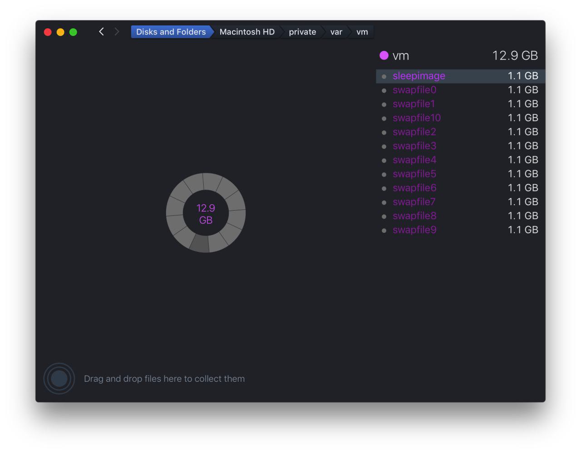Select sleepimage row
Viewport: 581px width, 453px height.
pyautogui.click(x=460, y=76)
